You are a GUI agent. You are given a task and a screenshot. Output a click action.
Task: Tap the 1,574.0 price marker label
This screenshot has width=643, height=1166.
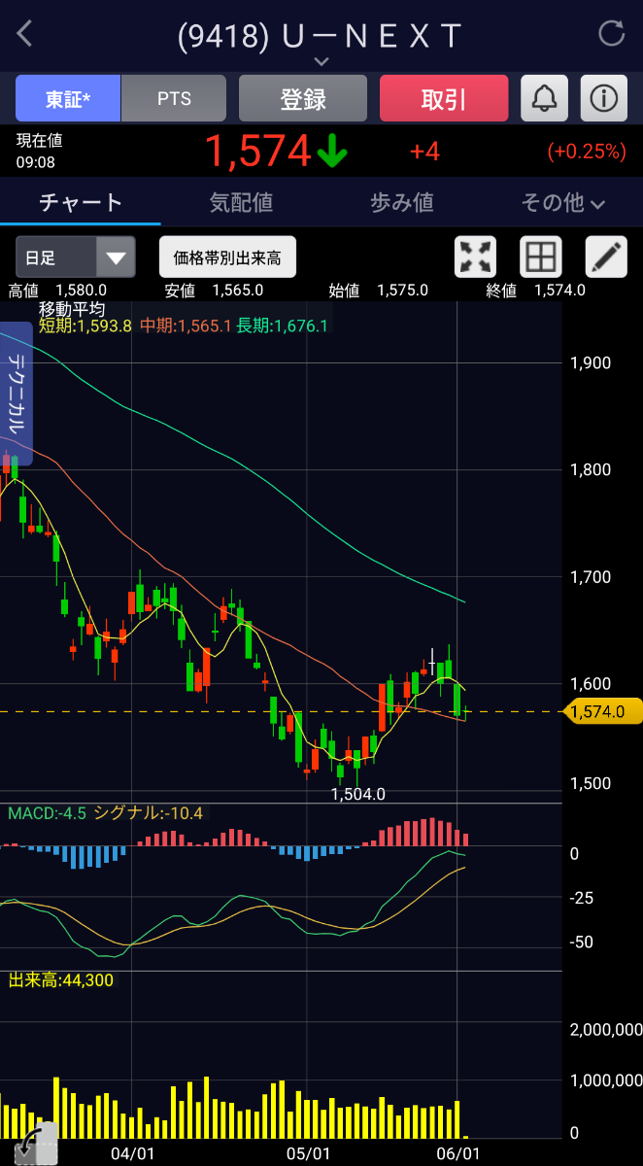(x=603, y=712)
